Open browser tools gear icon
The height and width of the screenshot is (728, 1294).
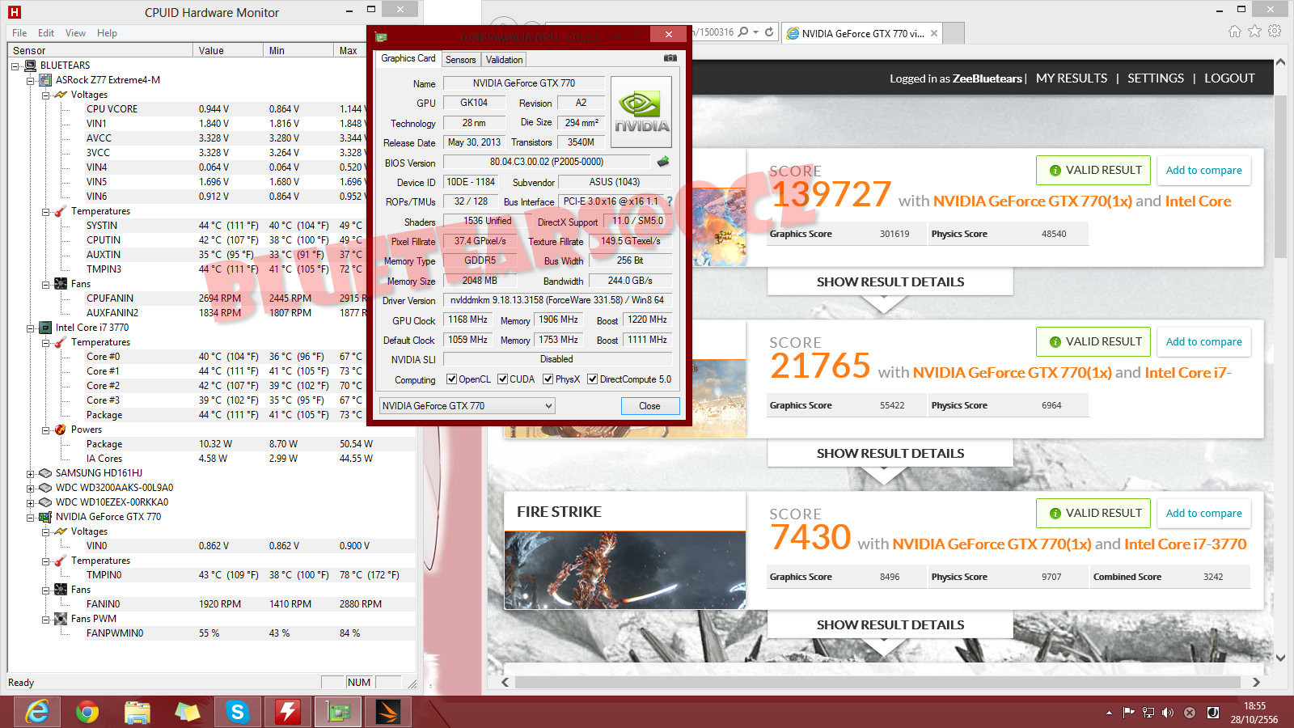point(1275,31)
